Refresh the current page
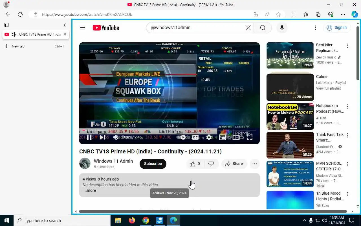Image resolution: width=361 pixels, height=226 pixels. tap(20, 14)
